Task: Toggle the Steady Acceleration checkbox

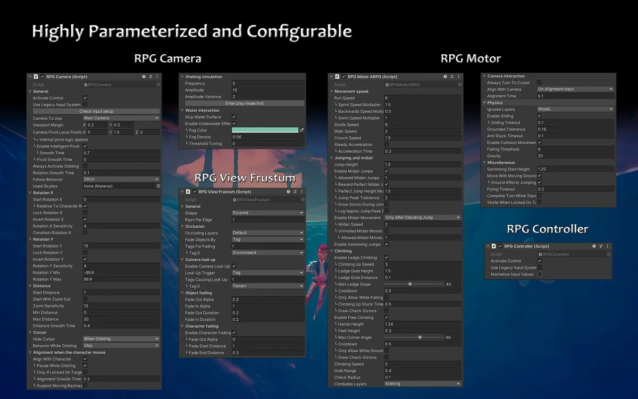Action: click(387, 145)
